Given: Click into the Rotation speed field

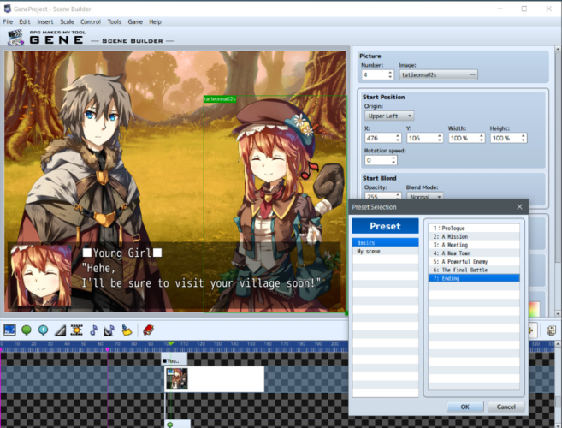Looking at the screenshot, I should click(x=378, y=160).
